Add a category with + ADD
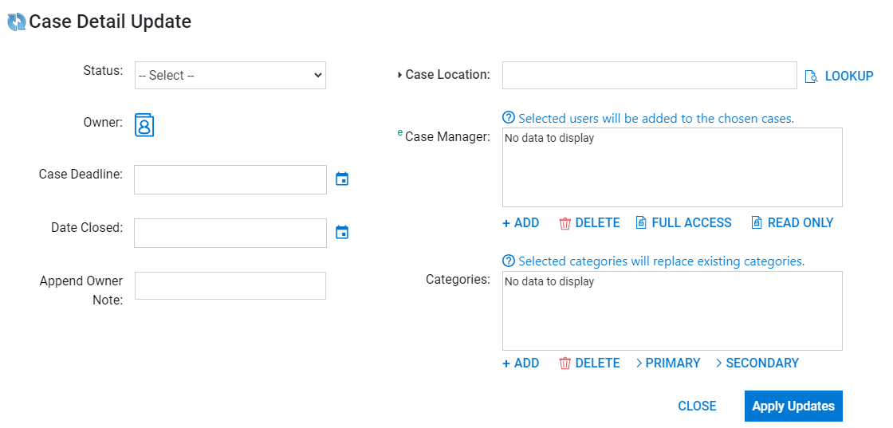893x428 pixels. [x=521, y=363]
